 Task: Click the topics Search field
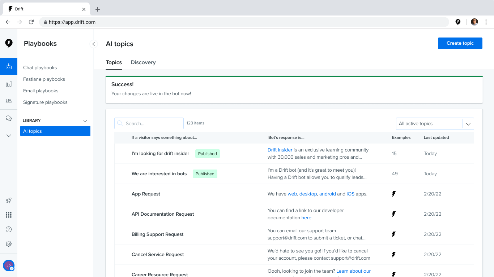point(149,123)
